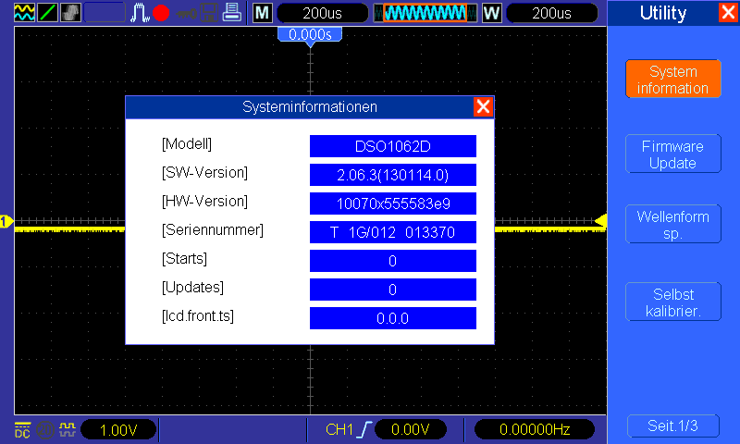Image resolution: width=740 pixels, height=444 pixels.
Task: Click the CH1 trigger source label
Action: coord(339,429)
